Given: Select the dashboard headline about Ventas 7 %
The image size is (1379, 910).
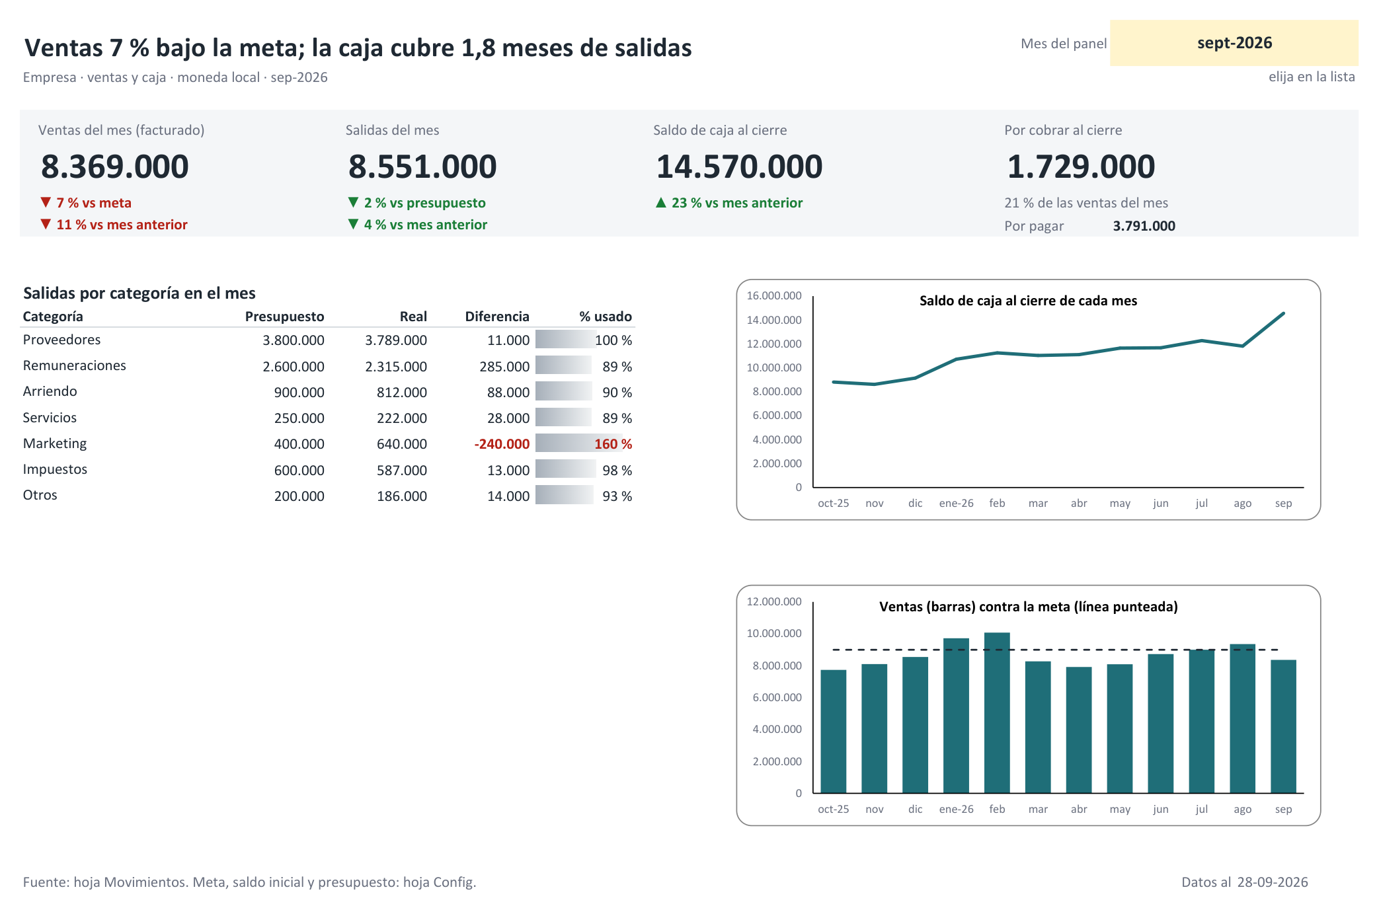Looking at the screenshot, I should pyautogui.click(x=358, y=48).
